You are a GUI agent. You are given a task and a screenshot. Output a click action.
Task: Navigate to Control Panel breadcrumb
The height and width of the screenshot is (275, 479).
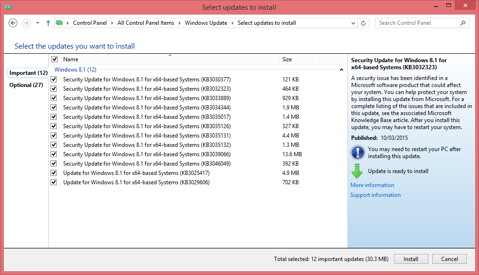[90, 23]
